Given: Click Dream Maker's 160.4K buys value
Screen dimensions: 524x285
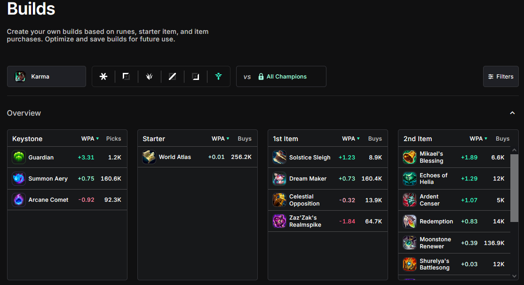Looking at the screenshot, I should pos(372,179).
